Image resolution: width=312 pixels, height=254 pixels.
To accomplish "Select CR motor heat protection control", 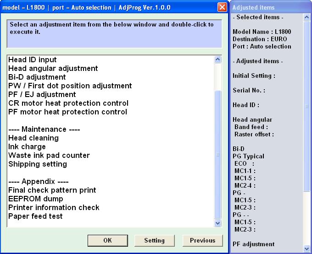I will click(68, 103).
